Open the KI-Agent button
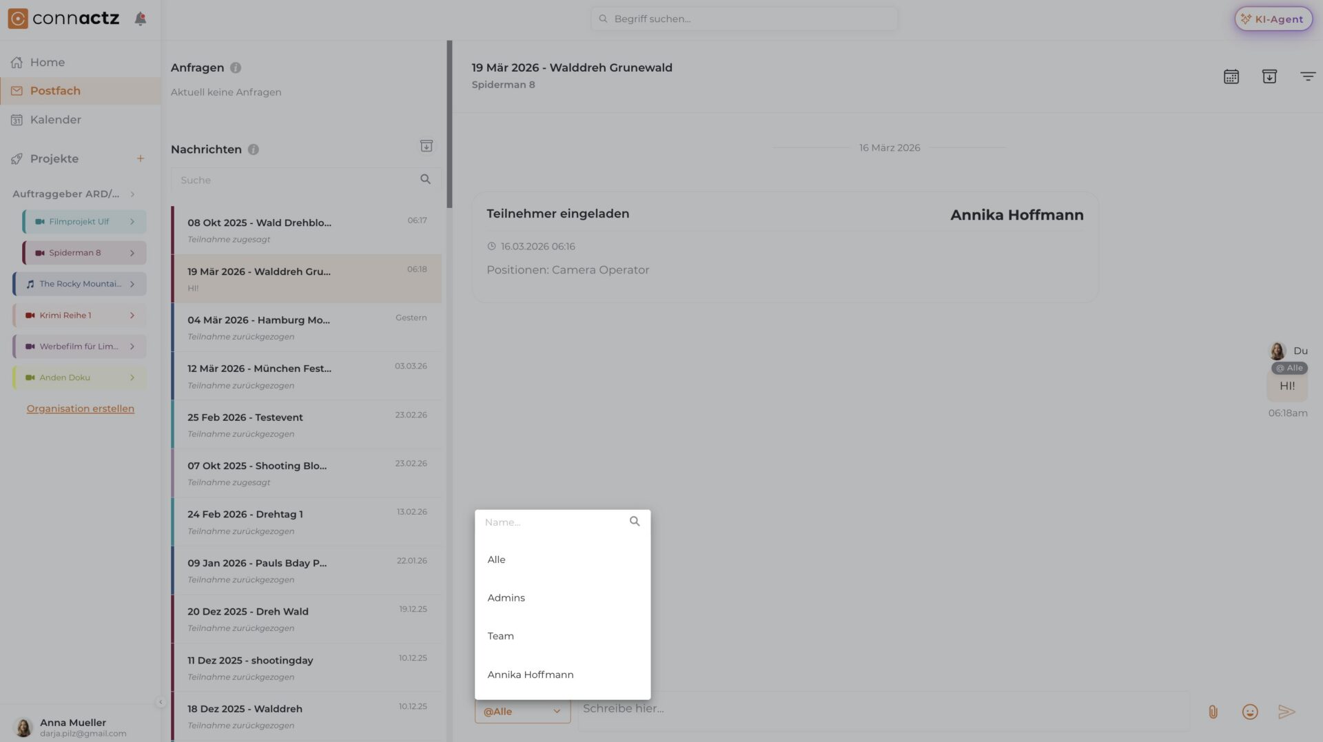 point(1273,19)
